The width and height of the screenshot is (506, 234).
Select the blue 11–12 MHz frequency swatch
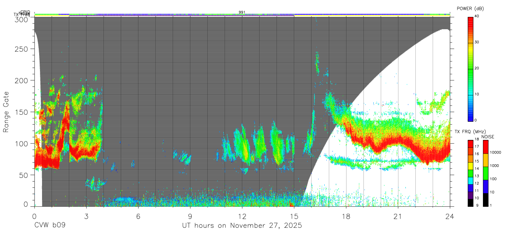coord(471,187)
